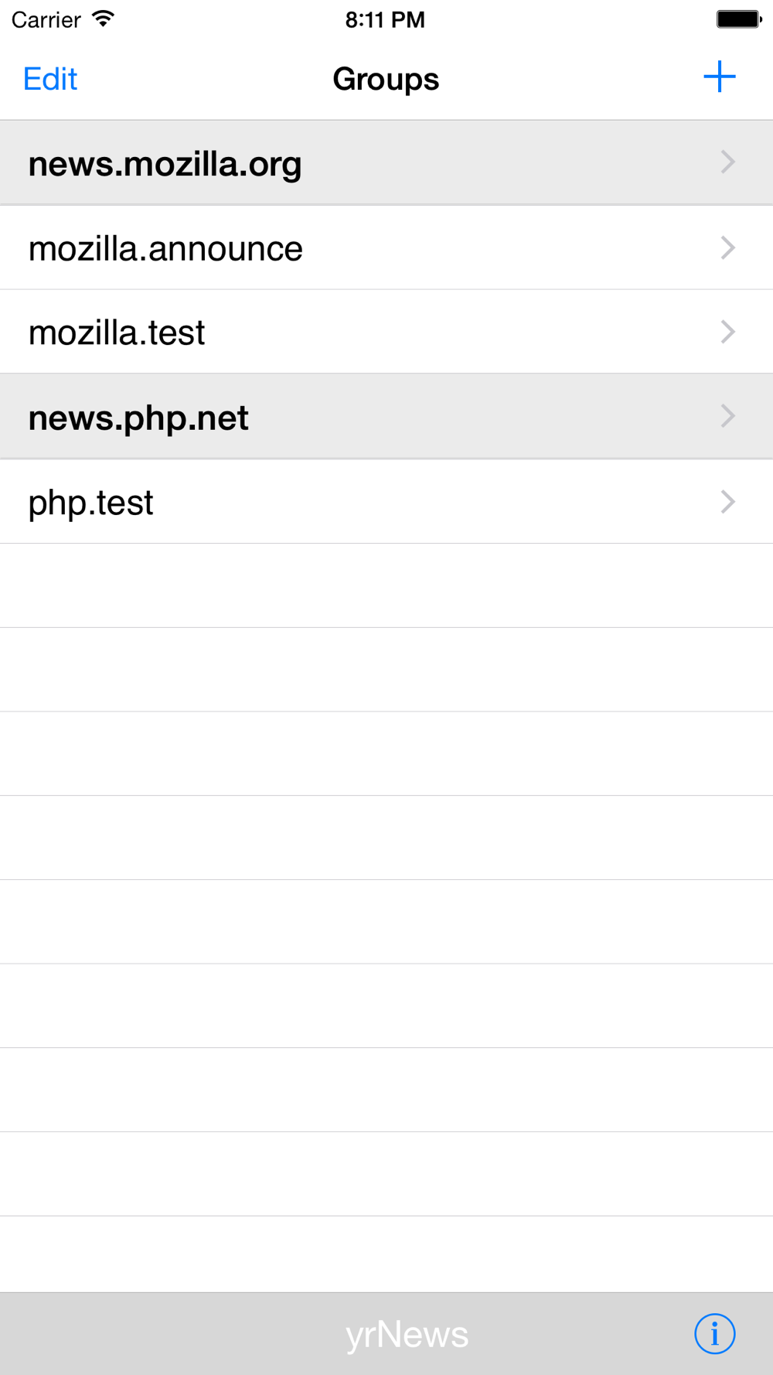Open the mozilla.announce group

[165, 248]
